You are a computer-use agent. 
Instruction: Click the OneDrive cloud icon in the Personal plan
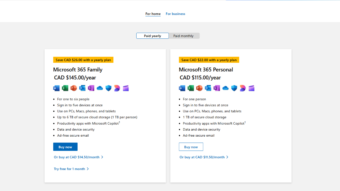(226, 88)
